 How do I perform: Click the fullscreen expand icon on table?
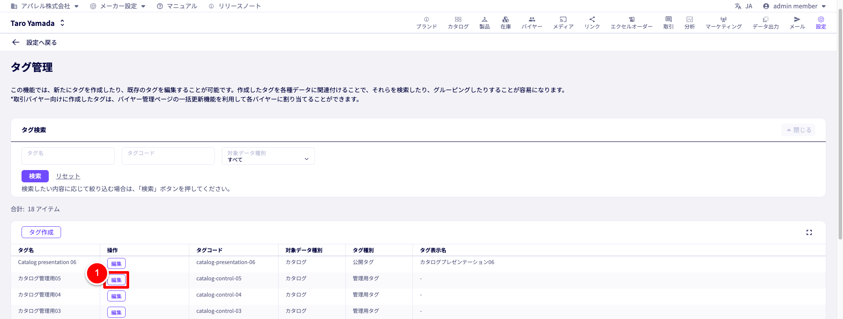click(809, 232)
